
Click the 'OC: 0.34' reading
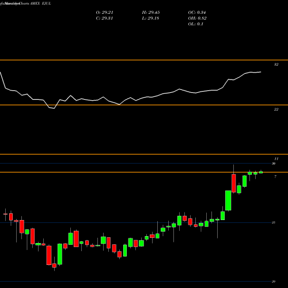click(197, 13)
